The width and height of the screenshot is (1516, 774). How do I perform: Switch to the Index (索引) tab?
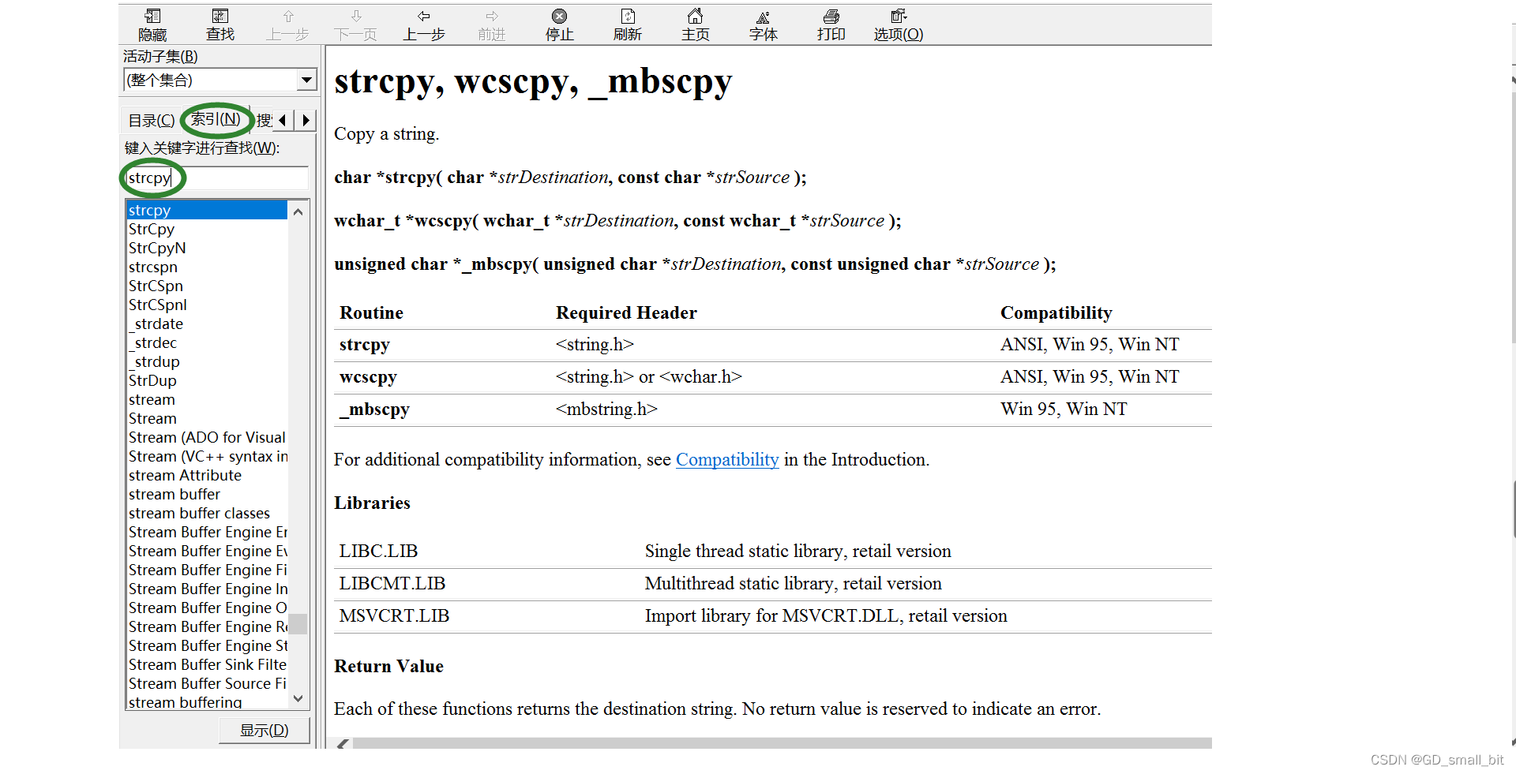click(216, 119)
